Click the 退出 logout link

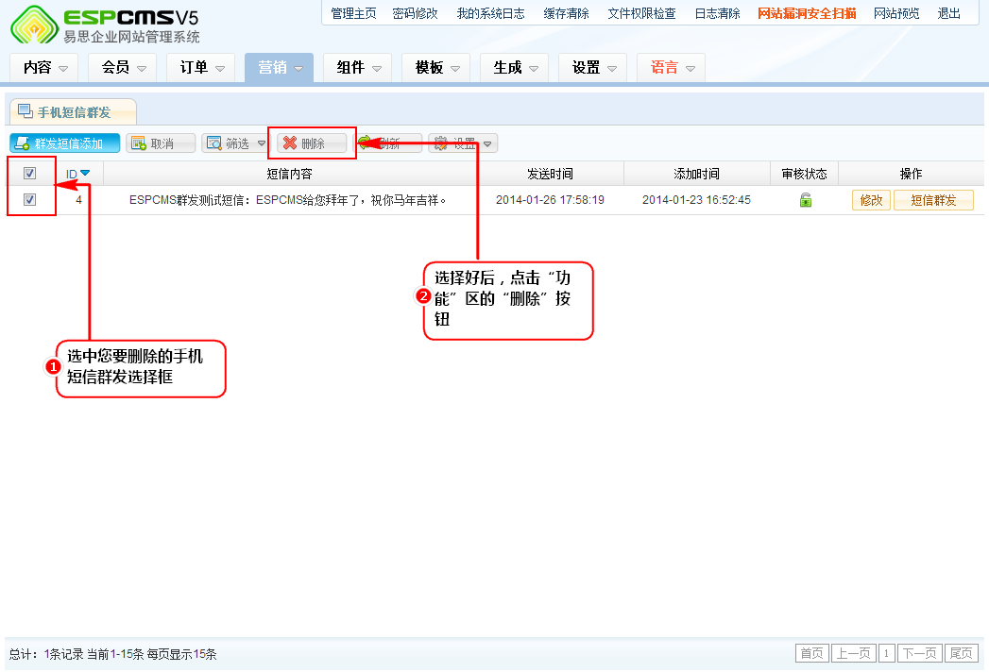coord(948,13)
